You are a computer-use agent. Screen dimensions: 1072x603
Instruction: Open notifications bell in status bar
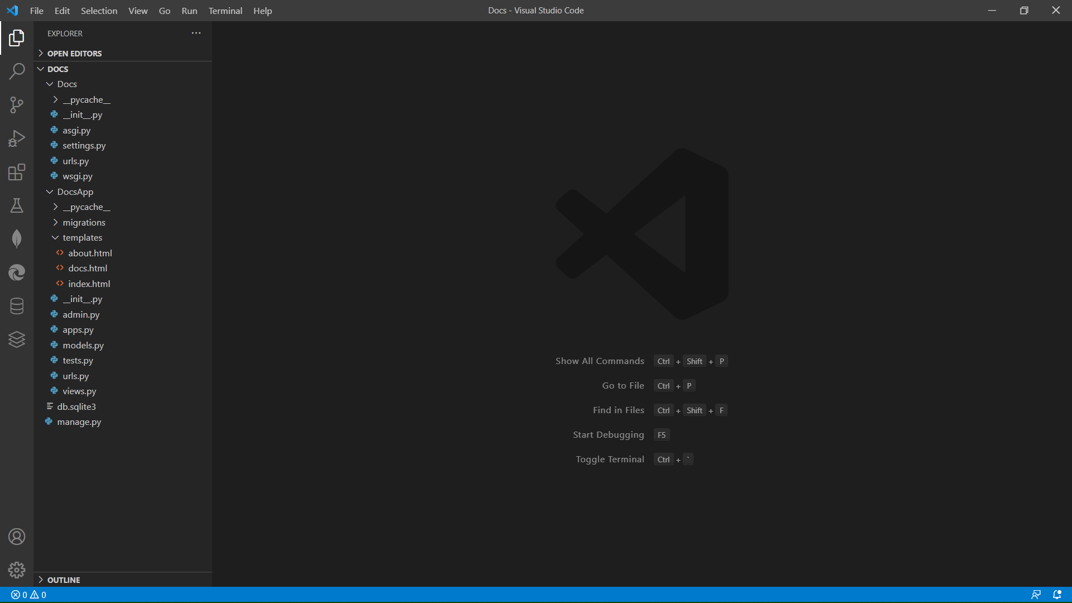[1057, 595]
